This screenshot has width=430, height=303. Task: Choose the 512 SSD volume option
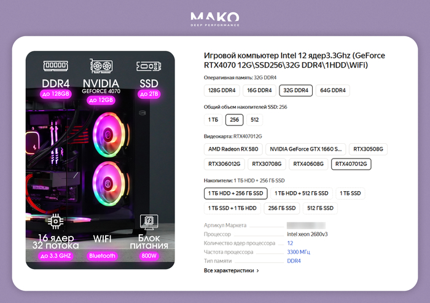click(254, 120)
